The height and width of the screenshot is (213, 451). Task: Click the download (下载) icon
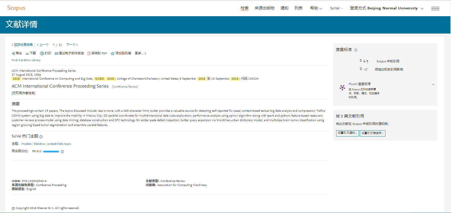click(27, 53)
